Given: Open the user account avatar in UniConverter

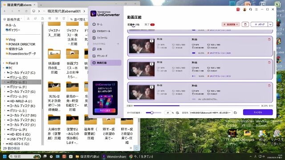Looking at the screenshot, I should (244, 9).
